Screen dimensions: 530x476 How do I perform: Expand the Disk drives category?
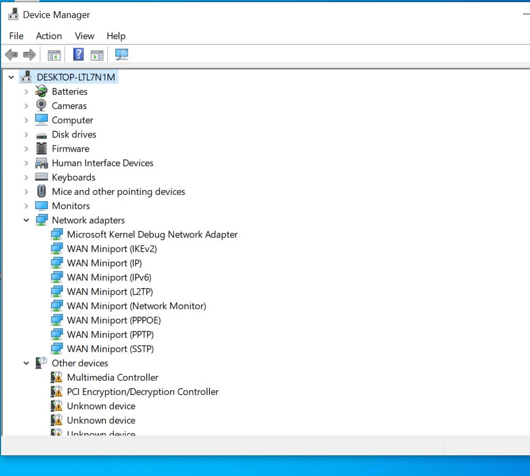[26, 134]
